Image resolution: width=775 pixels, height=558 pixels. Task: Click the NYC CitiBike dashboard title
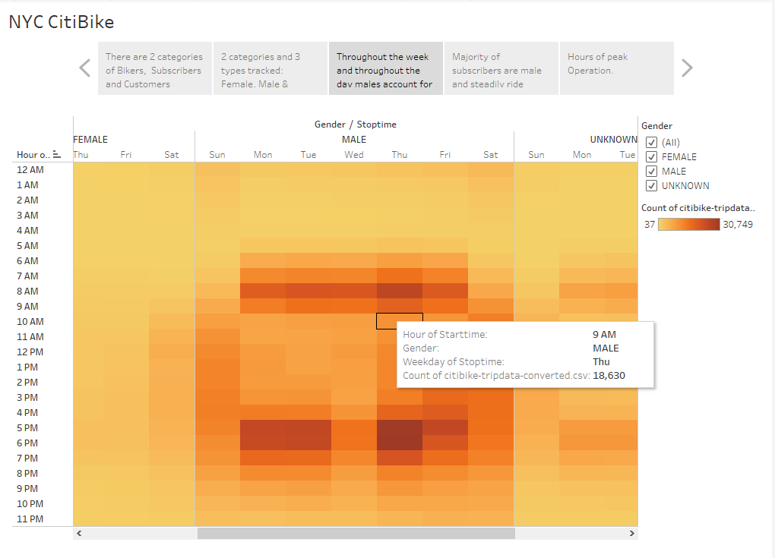(62, 22)
